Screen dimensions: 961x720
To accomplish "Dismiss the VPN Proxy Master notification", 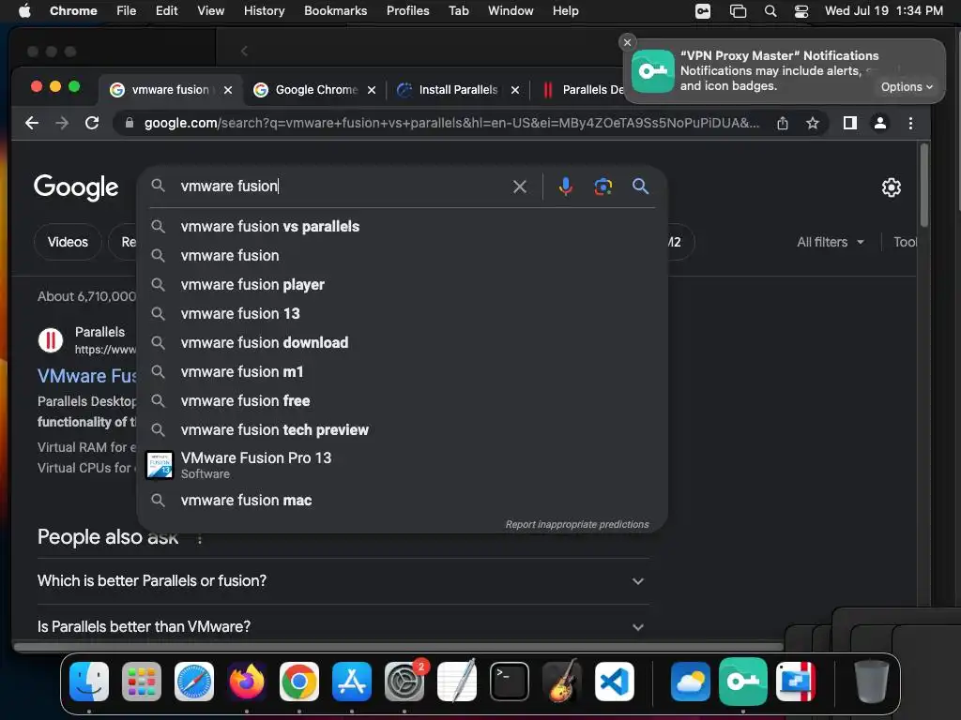I will click(627, 42).
